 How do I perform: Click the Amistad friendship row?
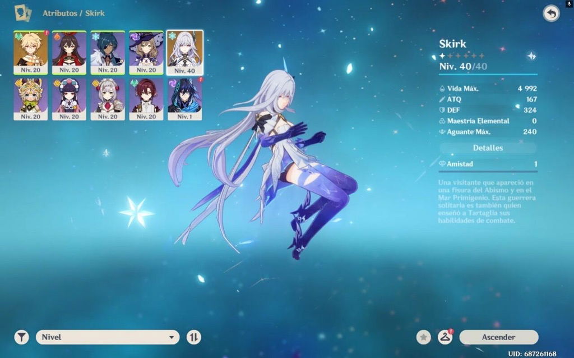pyautogui.click(x=488, y=164)
